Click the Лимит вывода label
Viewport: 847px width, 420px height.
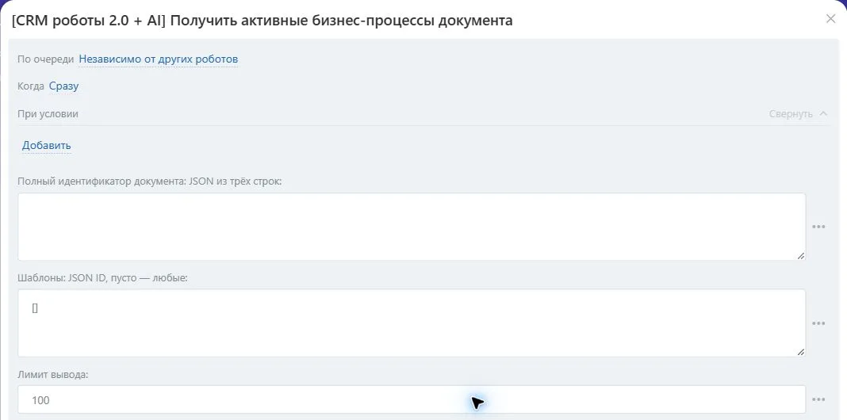(x=53, y=374)
